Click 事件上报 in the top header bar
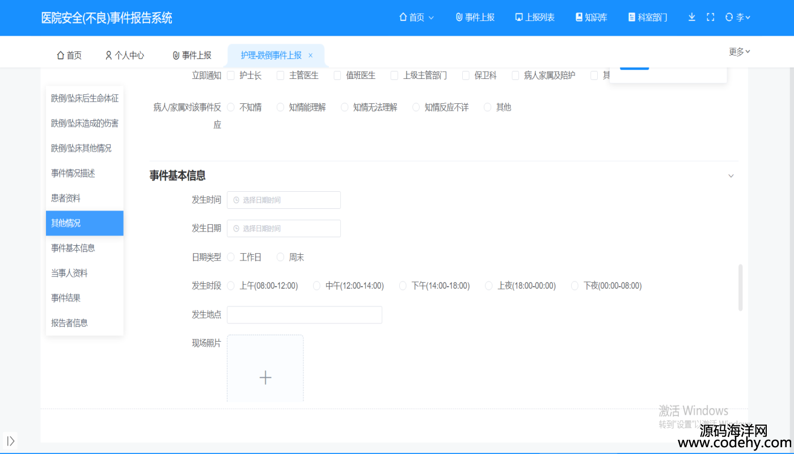794x454 pixels. tap(475, 18)
